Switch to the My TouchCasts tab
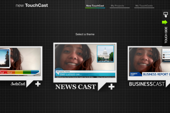This screenshot has height=113, width=170. pyautogui.click(x=144, y=6)
